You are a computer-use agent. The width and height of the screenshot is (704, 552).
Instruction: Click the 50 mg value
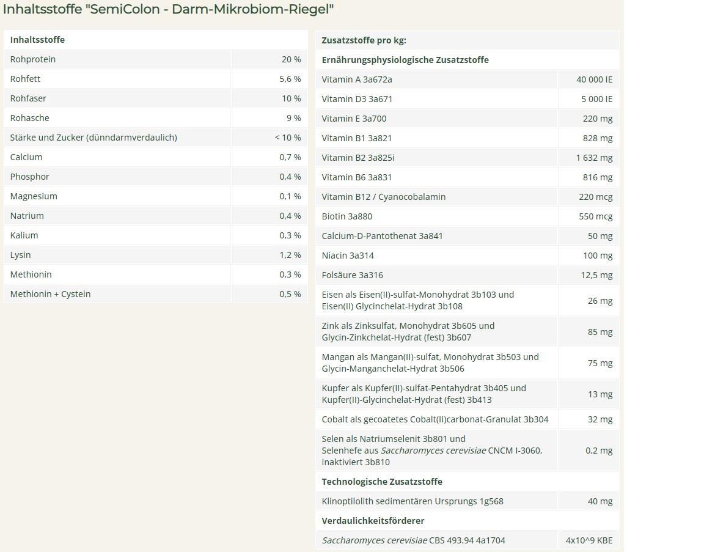pyautogui.click(x=600, y=235)
